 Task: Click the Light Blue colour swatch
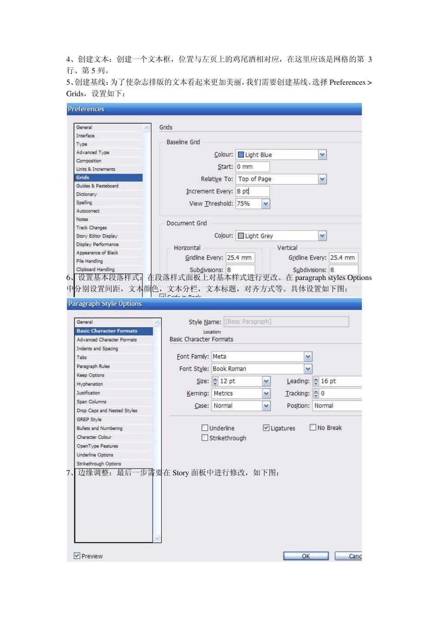click(x=241, y=155)
